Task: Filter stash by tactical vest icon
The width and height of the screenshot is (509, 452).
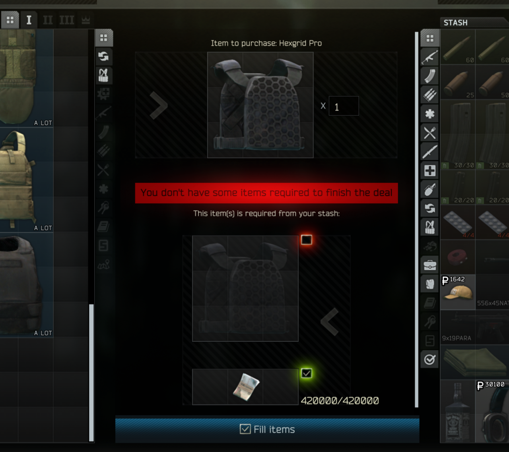Action: coord(429,228)
